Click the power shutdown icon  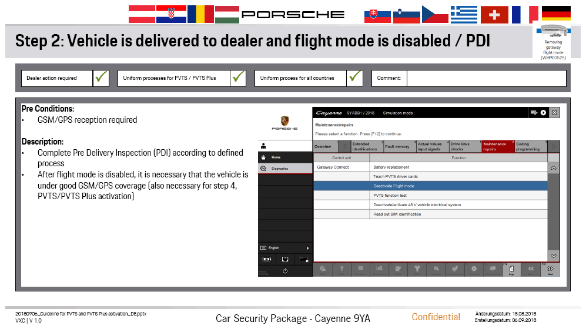tap(285, 271)
